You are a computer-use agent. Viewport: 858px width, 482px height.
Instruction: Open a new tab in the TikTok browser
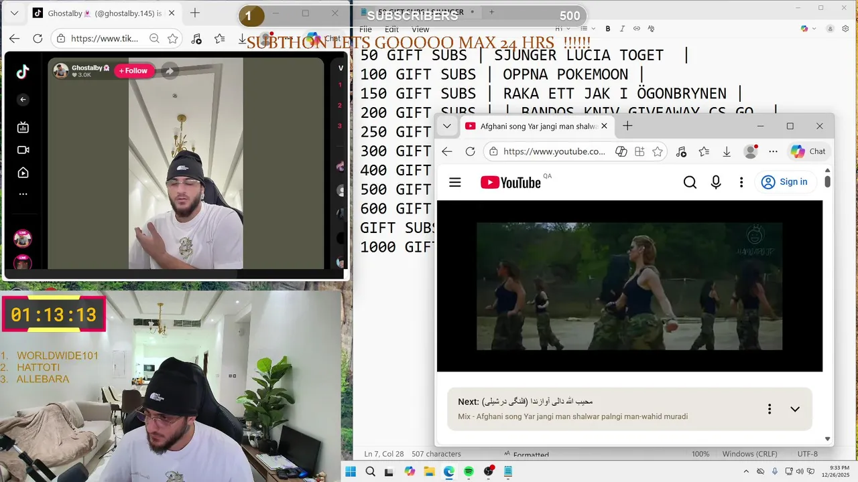point(195,13)
